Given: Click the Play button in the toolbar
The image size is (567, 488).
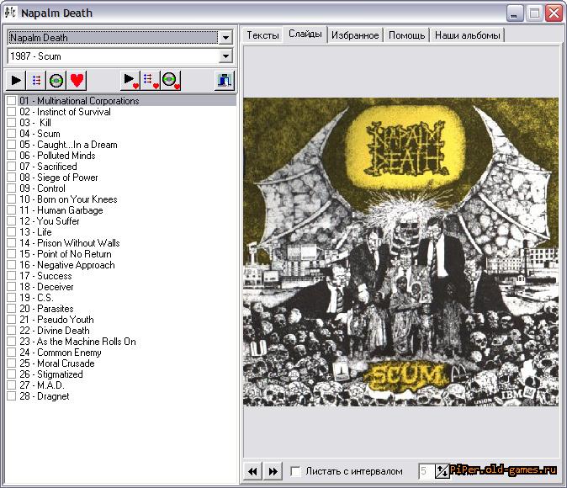Looking at the screenshot, I should [x=16, y=80].
